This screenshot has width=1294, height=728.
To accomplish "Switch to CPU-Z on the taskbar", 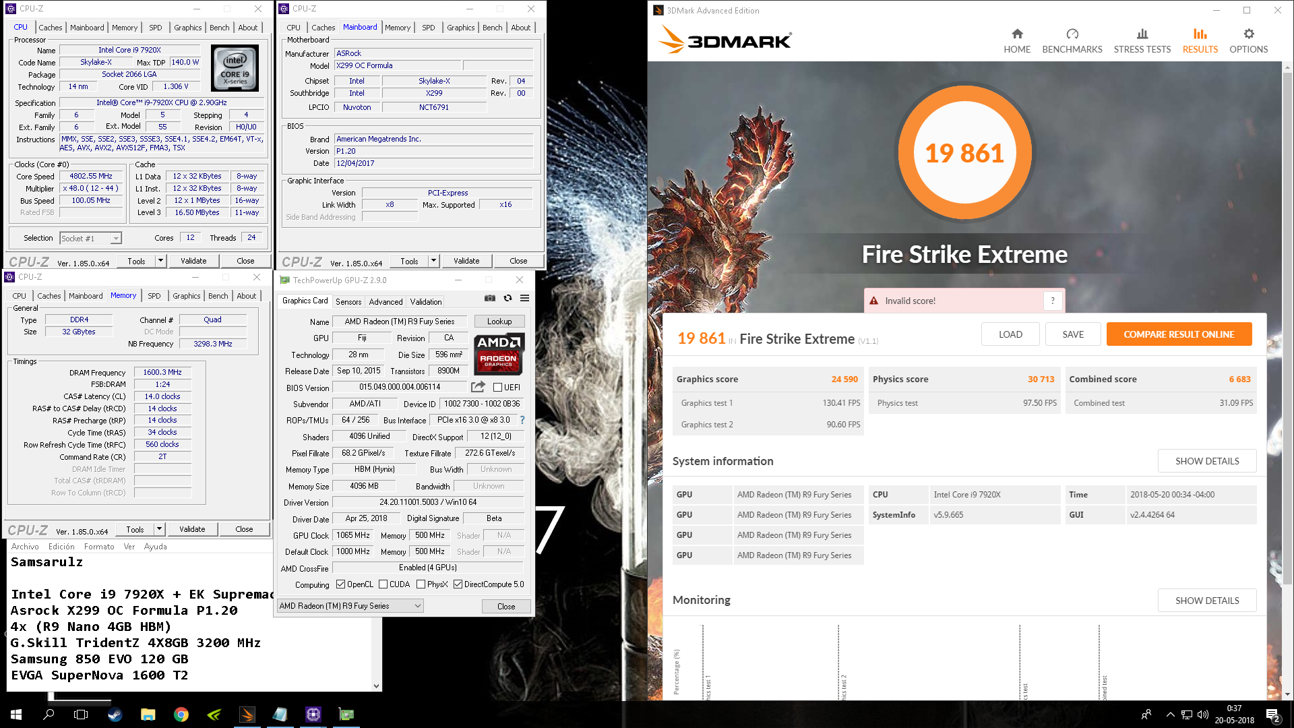I will tap(313, 715).
